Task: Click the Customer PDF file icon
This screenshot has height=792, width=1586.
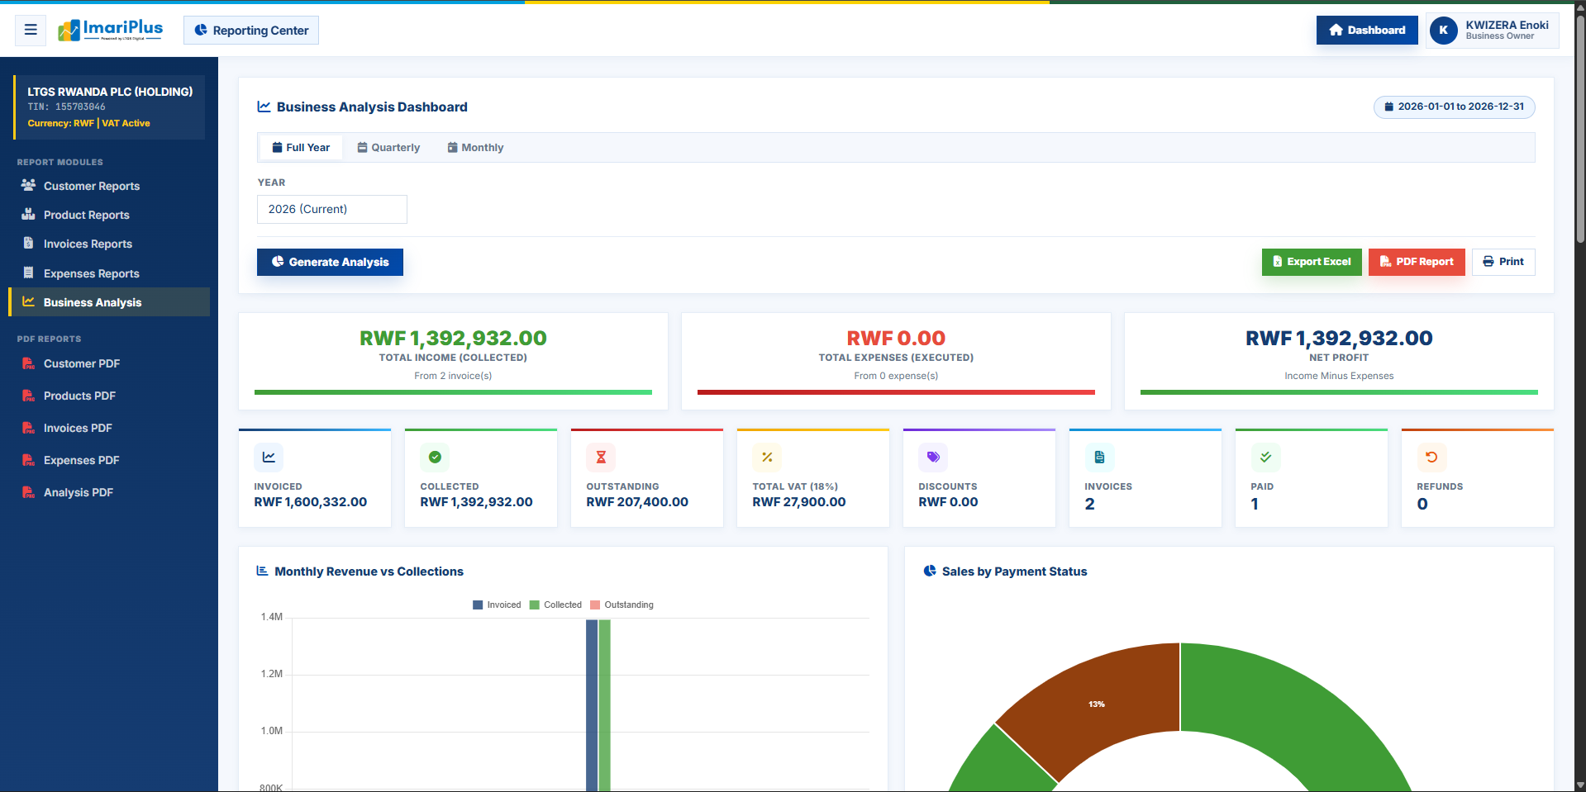Action: click(x=28, y=363)
